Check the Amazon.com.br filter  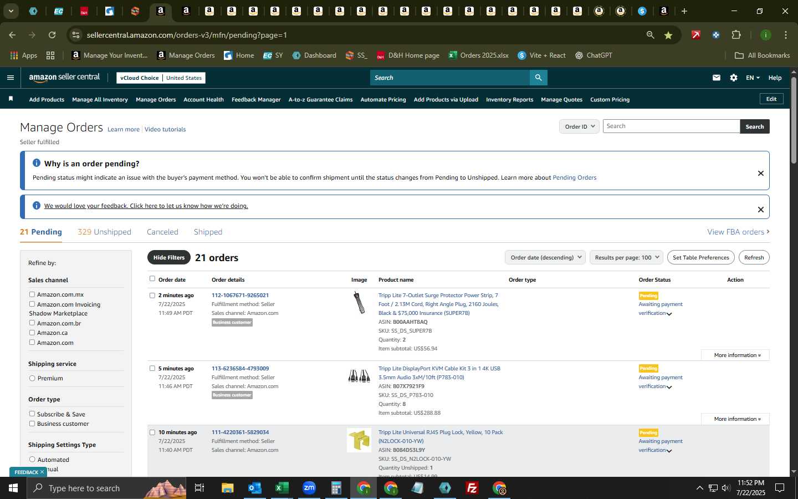[32, 323]
